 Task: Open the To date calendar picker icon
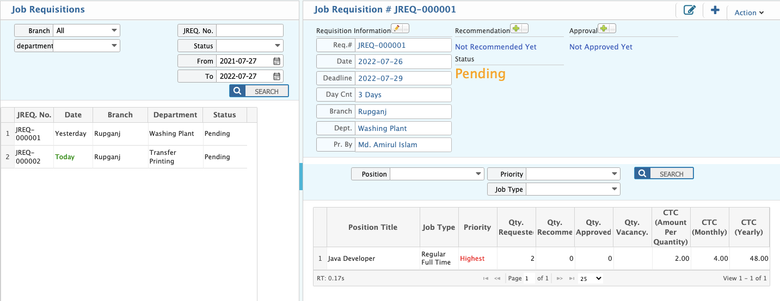(277, 76)
